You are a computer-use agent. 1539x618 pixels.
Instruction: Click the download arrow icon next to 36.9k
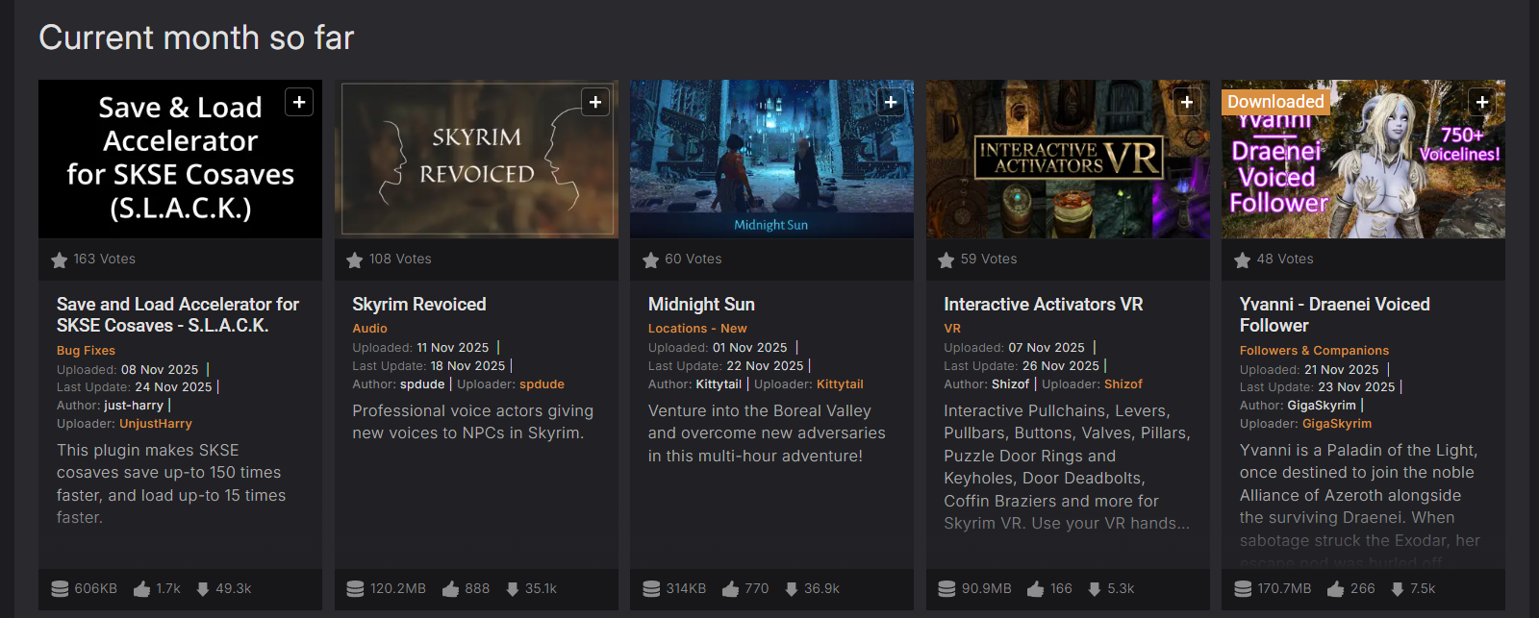coord(791,589)
